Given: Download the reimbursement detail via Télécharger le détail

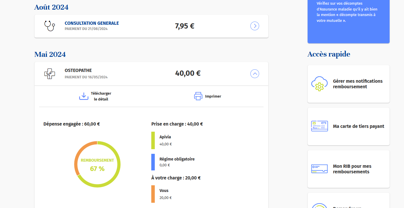Looking at the screenshot, I should coord(95,96).
